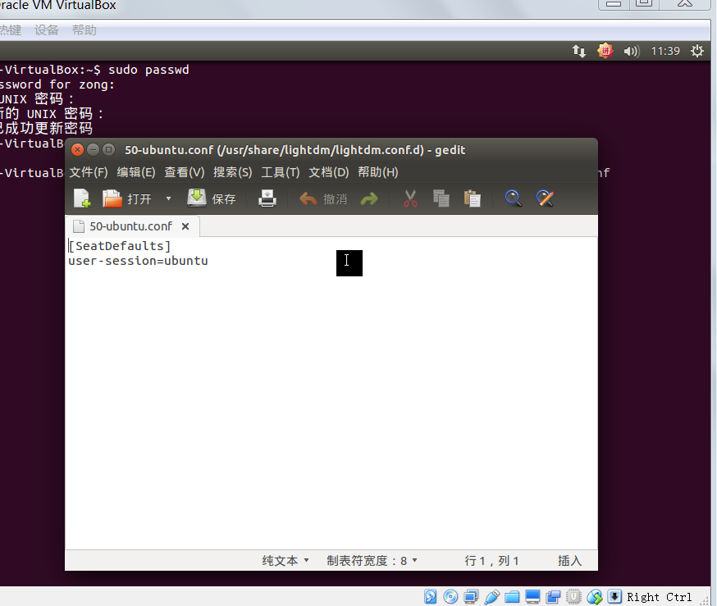717x606 pixels.
Task: Open find and replace icon
Action: coord(545,198)
